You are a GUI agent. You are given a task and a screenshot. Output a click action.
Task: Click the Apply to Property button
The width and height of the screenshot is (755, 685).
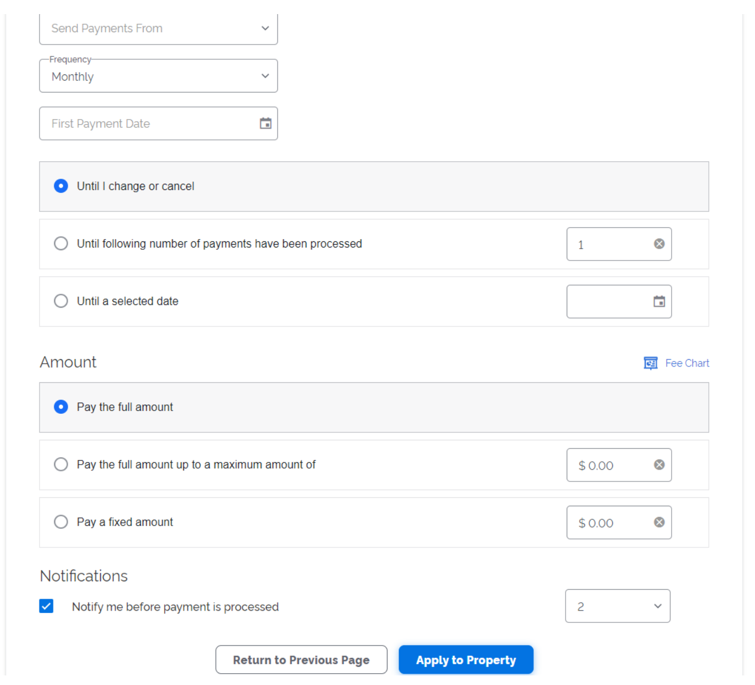point(466,660)
